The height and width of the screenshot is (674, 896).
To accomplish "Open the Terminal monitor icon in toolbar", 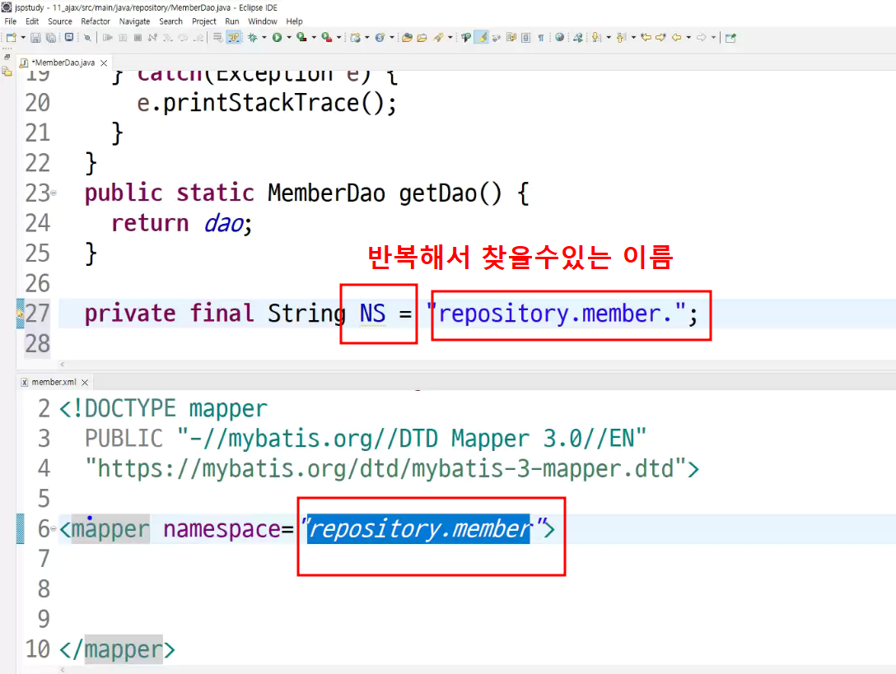I will click(x=69, y=37).
